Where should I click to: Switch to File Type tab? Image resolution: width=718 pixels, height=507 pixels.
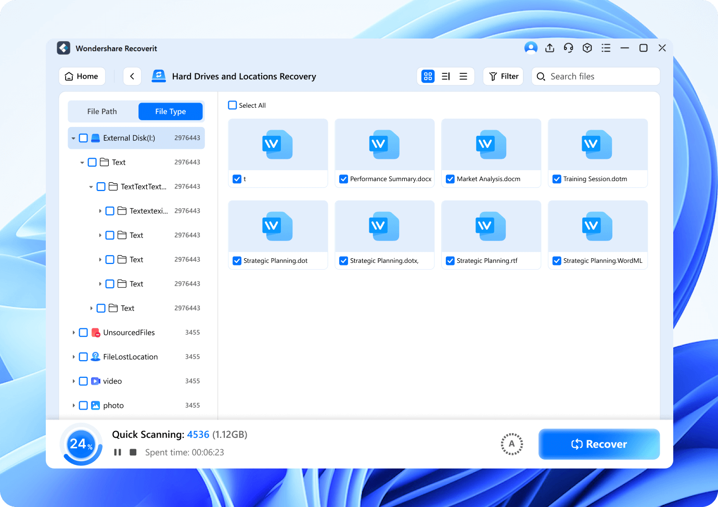click(x=170, y=111)
